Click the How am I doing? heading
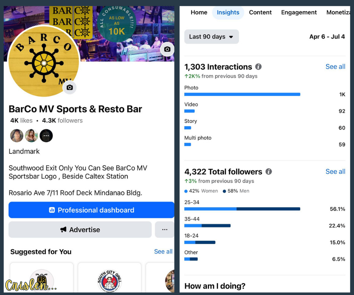The width and height of the screenshot is (354, 295). [215, 286]
